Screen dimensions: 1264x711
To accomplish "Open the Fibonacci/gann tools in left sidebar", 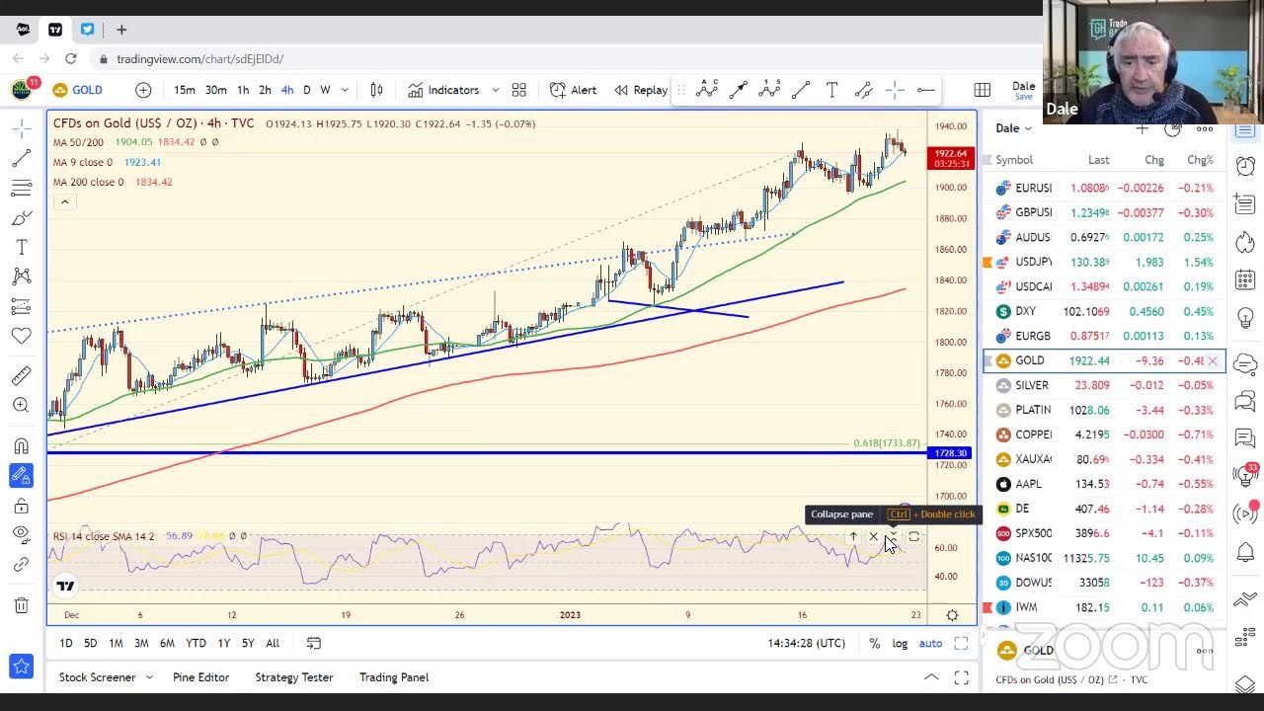I will click(21, 188).
